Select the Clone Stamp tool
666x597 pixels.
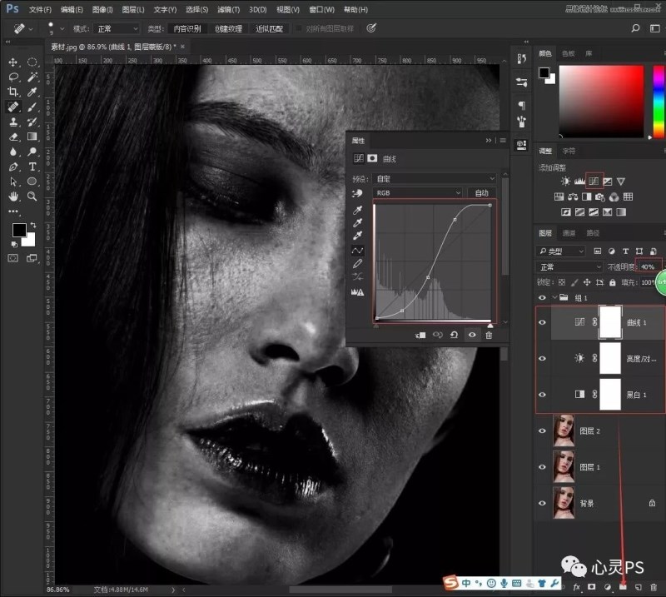(x=12, y=122)
